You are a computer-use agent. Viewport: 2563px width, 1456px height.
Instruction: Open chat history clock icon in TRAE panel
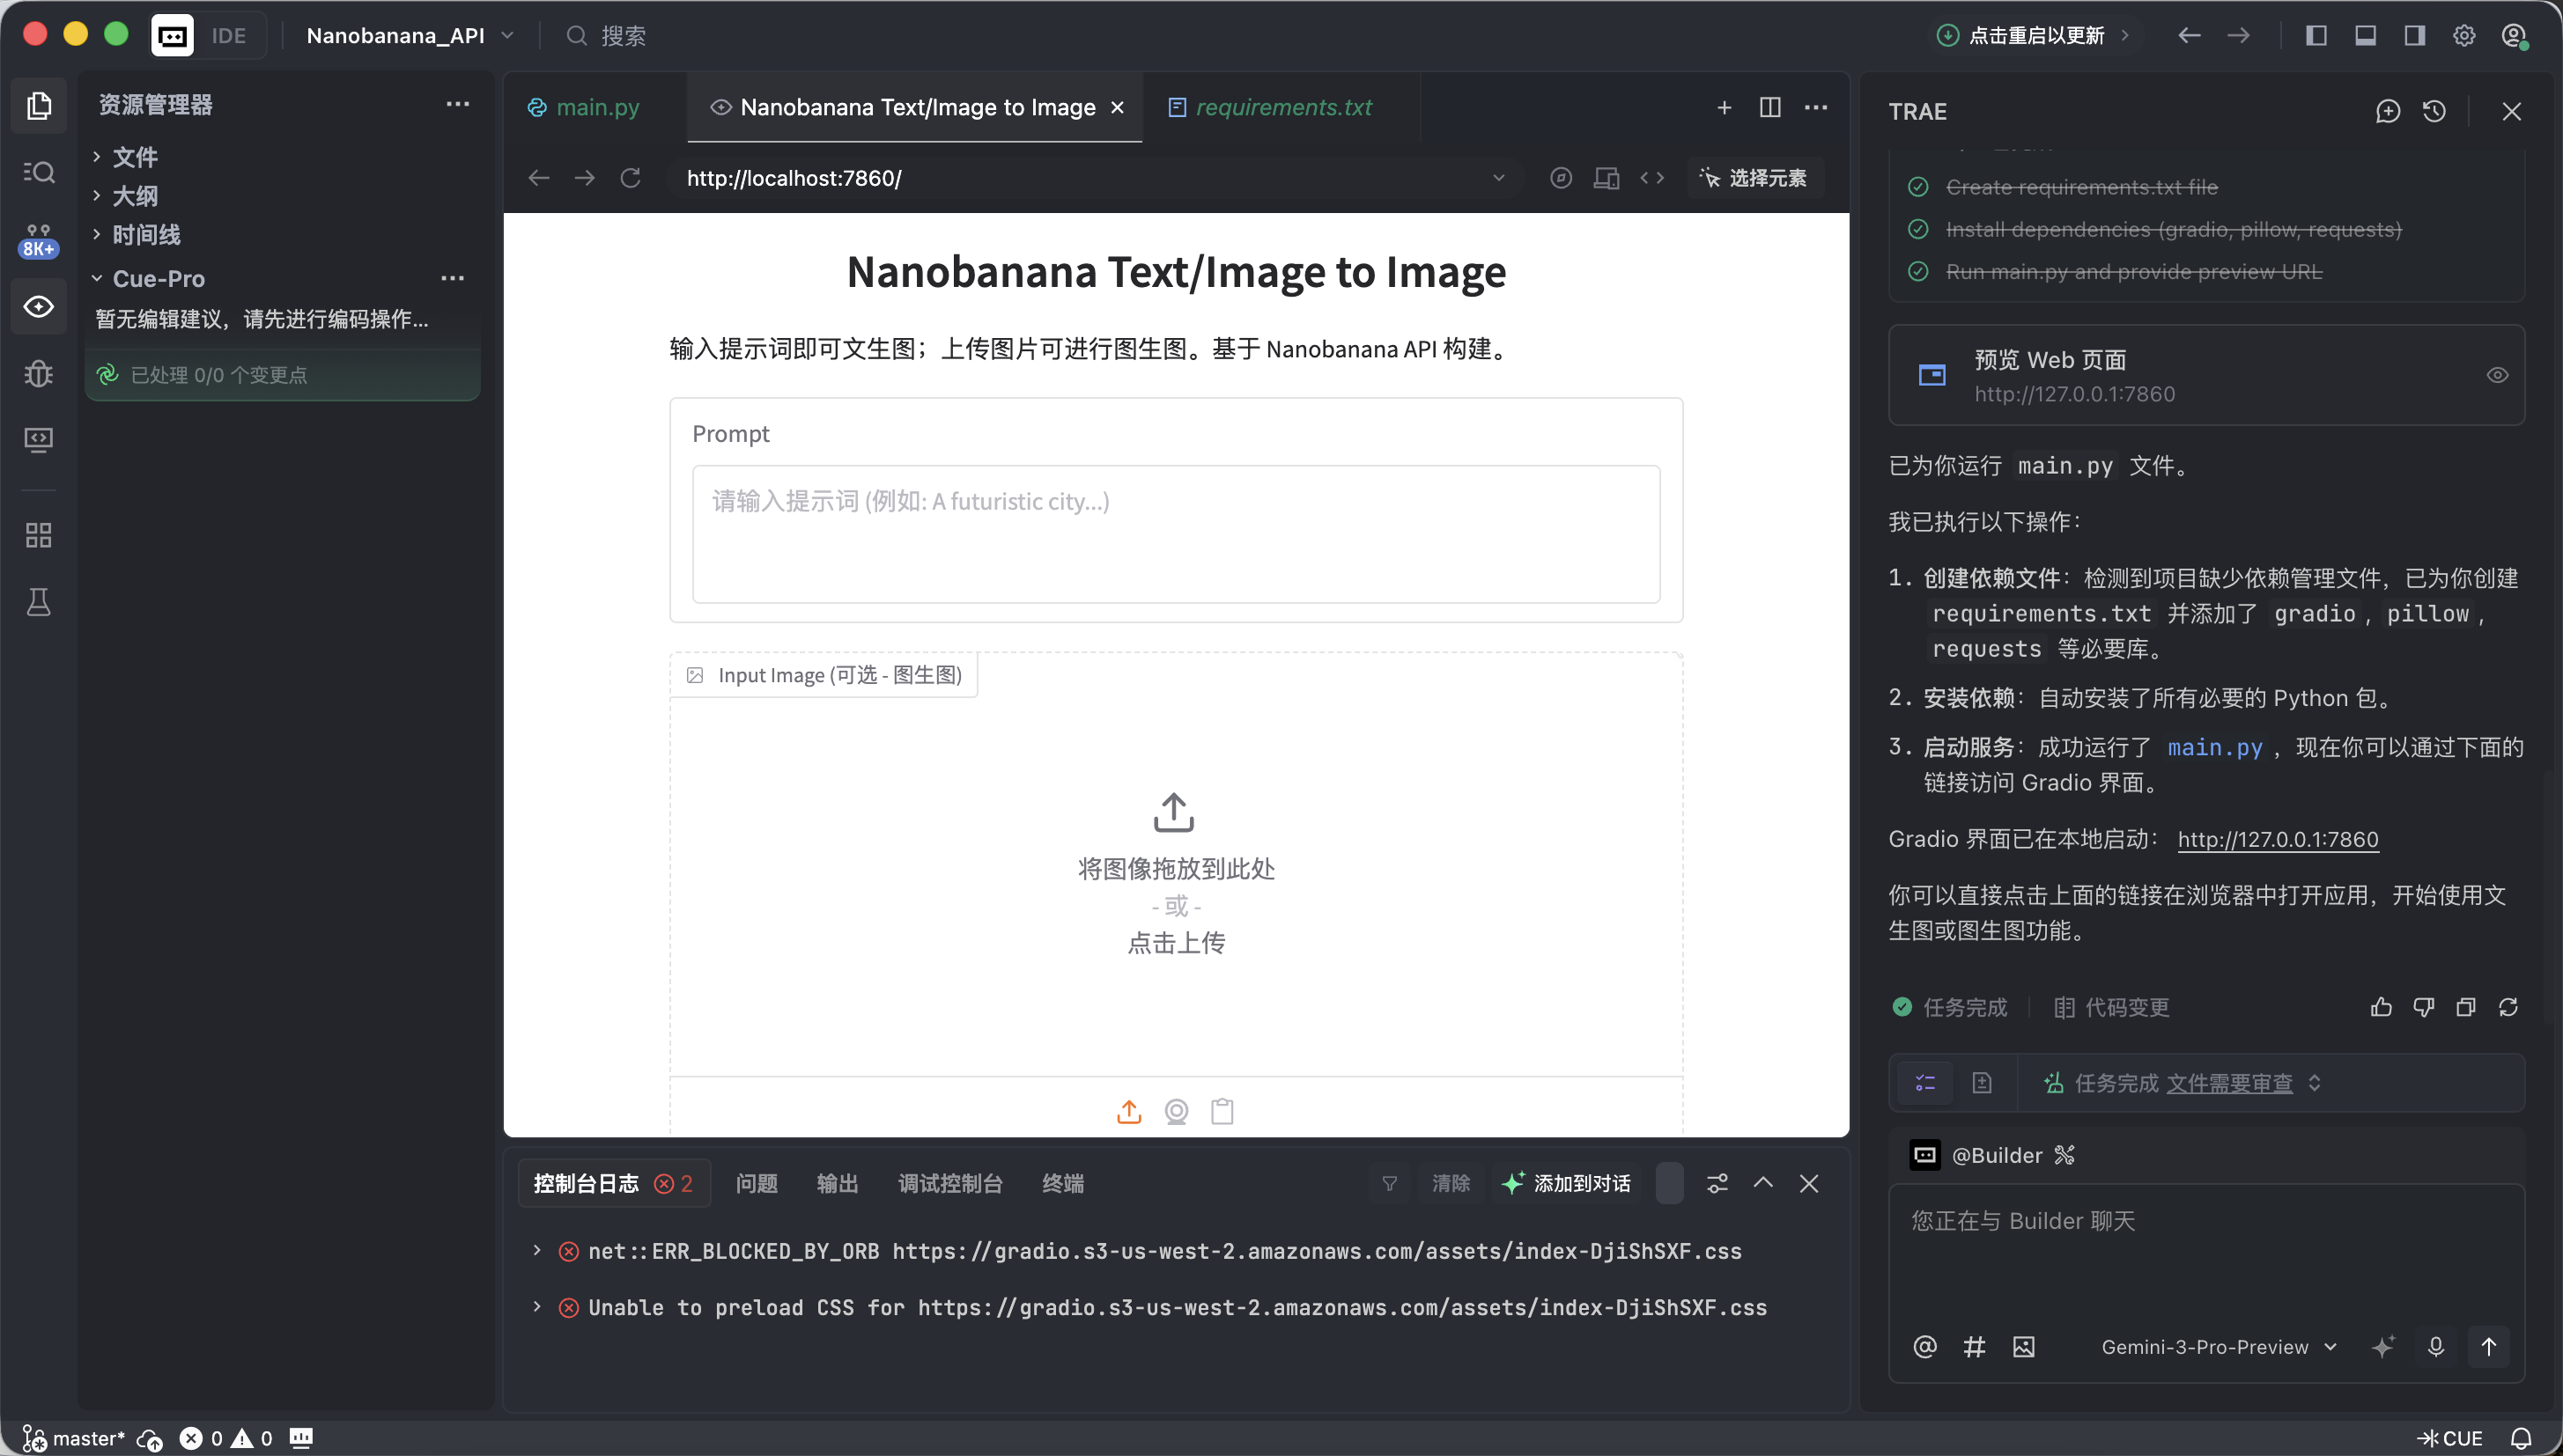[2434, 111]
